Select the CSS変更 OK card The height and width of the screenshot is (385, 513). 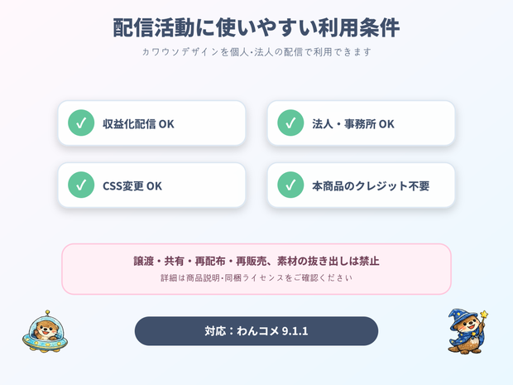click(151, 185)
